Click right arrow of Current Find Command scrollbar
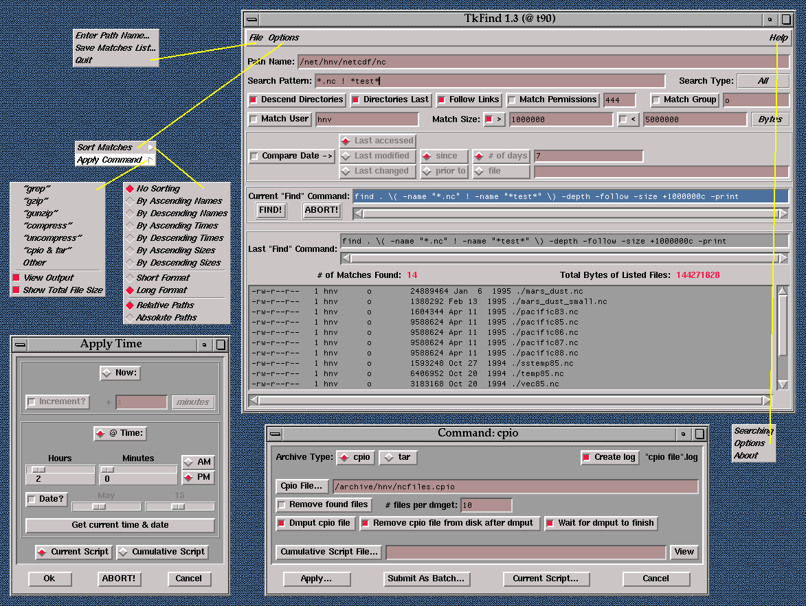This screenshot has width=806, height=606. tap(783, 214)
